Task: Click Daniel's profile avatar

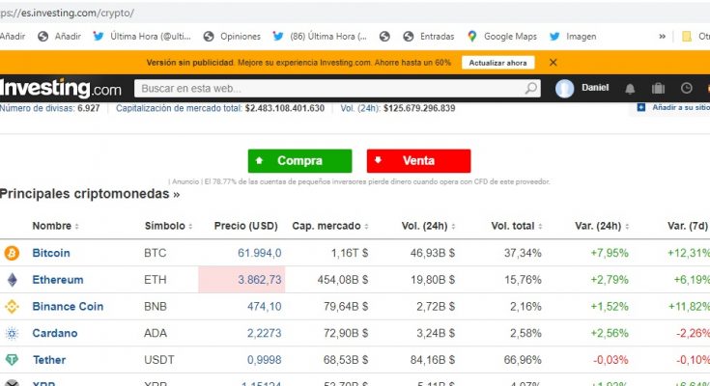Action: click(565, 89)
